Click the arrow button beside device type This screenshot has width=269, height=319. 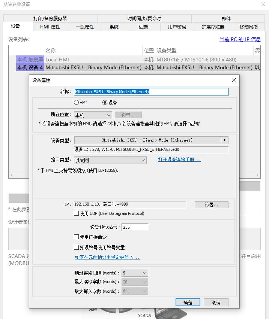tap(225, 140)
